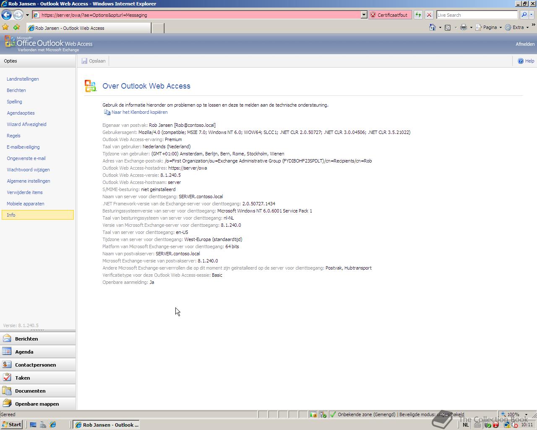
Task: Click the NL language indicator
Action: pyautogui.click(x=466, y=425)
